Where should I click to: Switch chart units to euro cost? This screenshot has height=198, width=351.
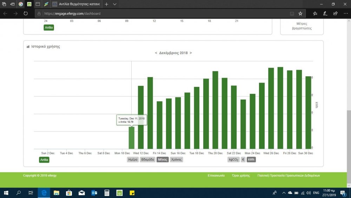pos(243,160)
